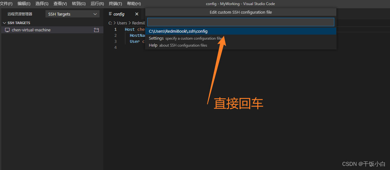Choose Help about SSH configuration files
Viewport: 390px width, 170px height.
click(x=241, y=45)
